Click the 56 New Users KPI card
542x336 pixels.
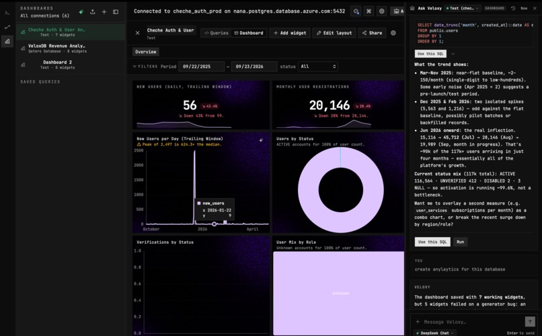(x=201, y=105)
